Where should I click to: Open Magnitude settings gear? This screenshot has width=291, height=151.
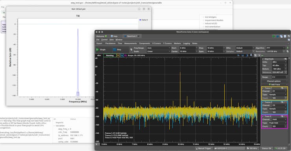[285, 59]
